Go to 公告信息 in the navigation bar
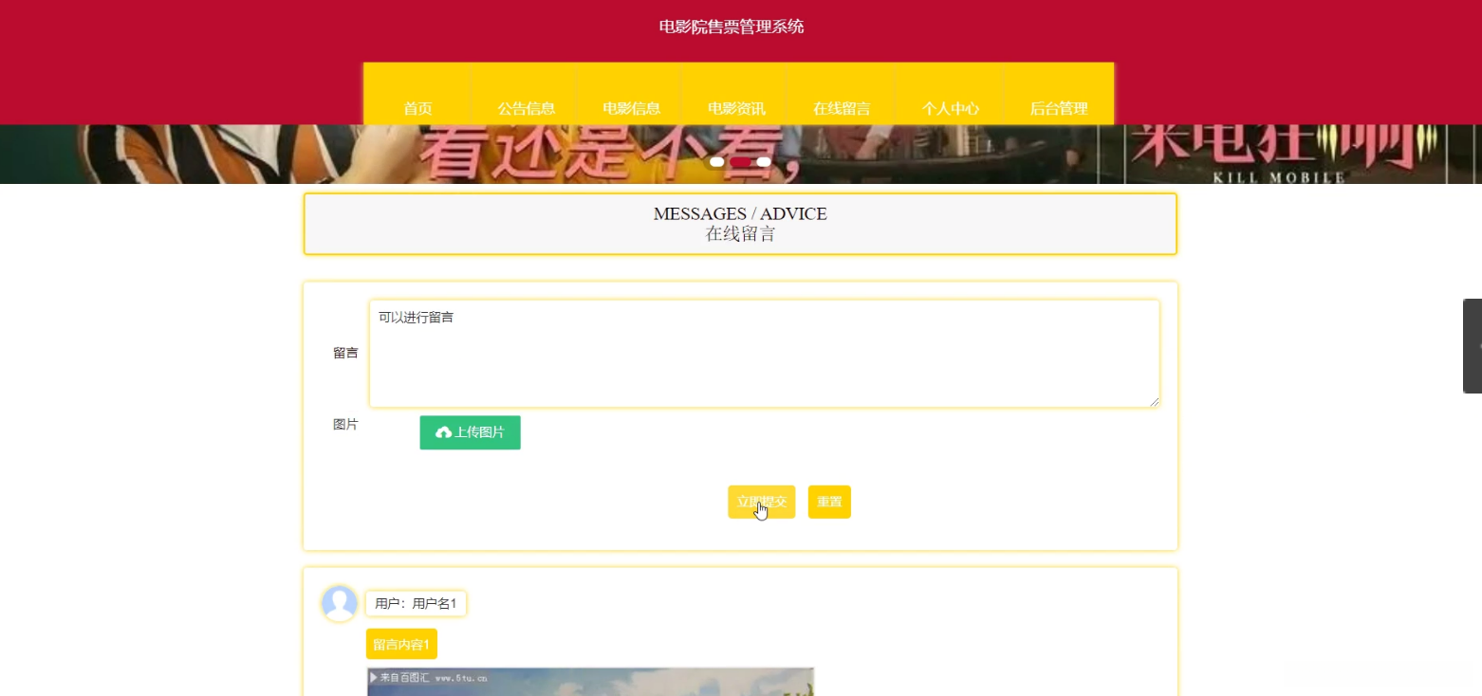This screenshot has width=1482, height=696. pyautogui.click(x=526, y=95)
